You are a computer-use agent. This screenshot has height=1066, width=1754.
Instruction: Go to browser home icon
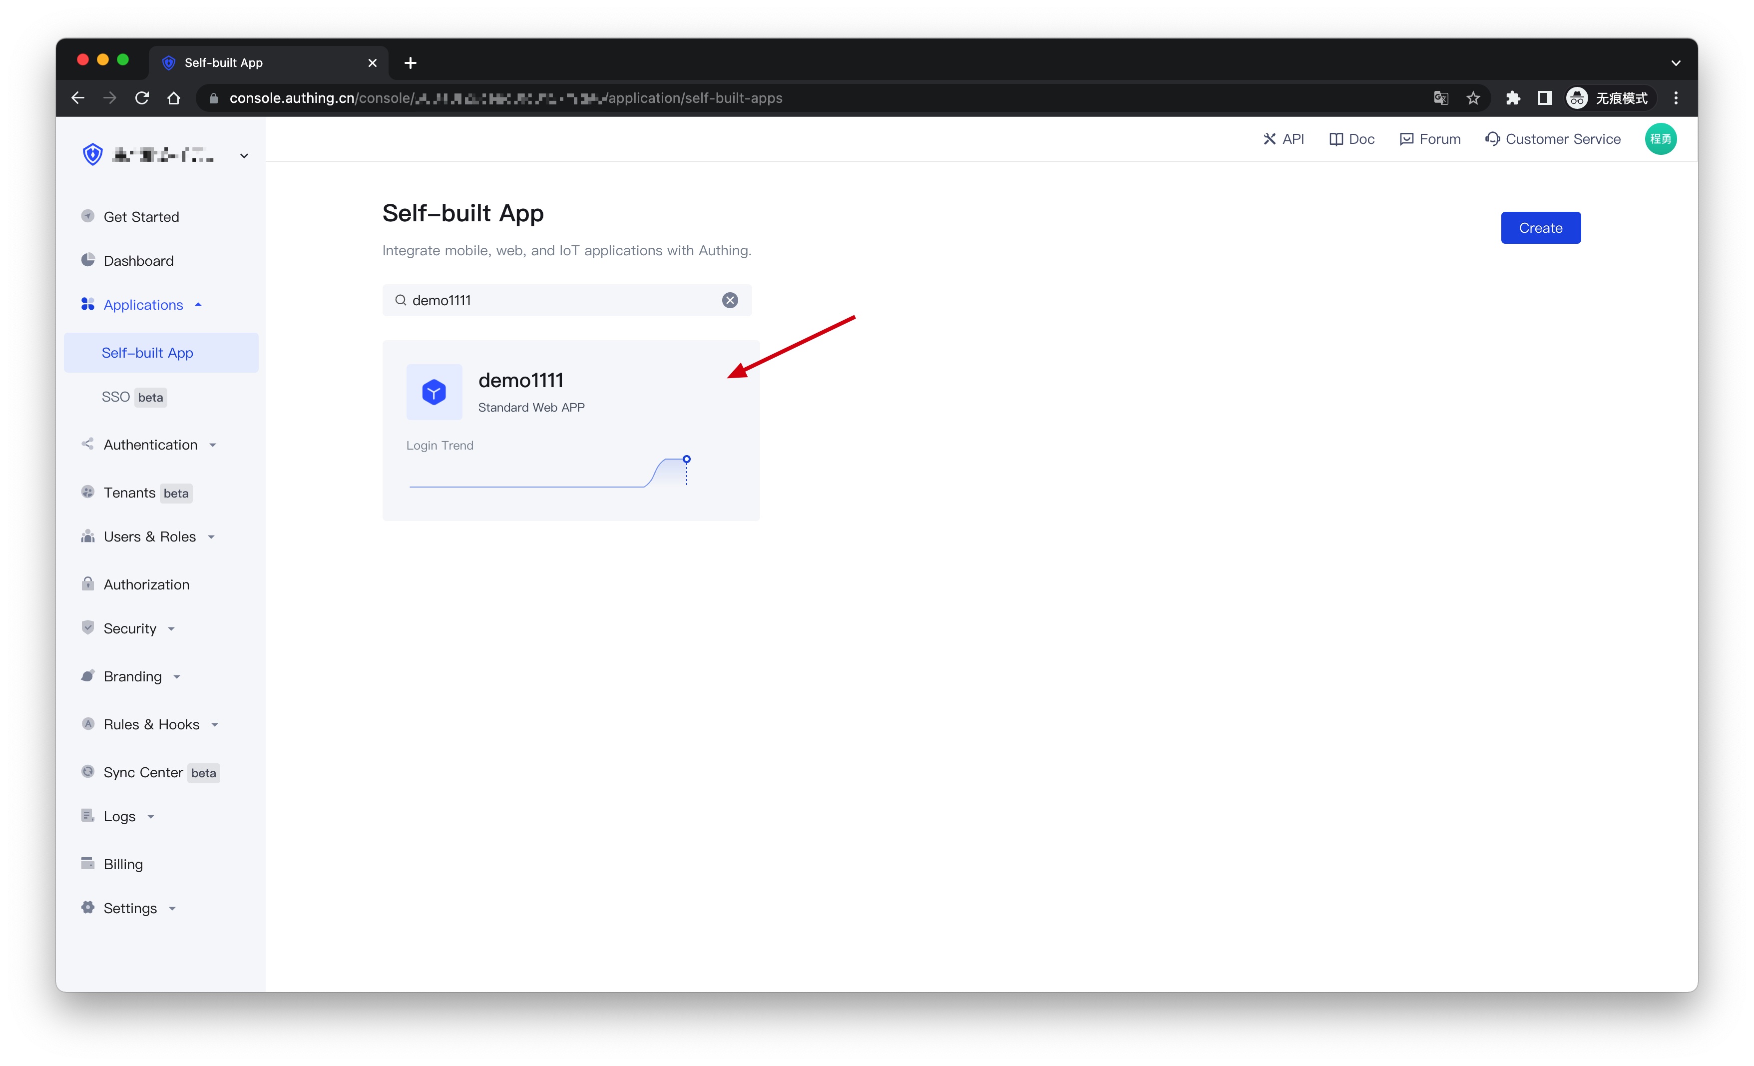(x=174, y=97)
